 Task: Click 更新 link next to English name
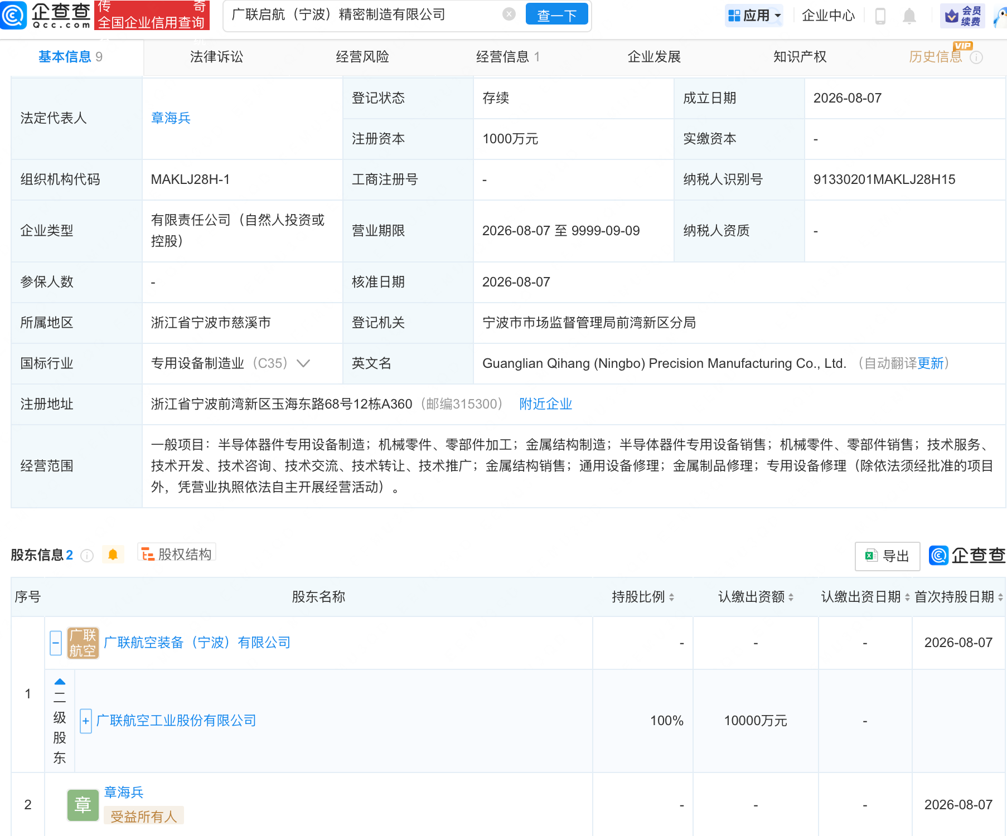931,363
